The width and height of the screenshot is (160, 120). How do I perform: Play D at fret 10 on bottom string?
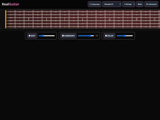92,27
